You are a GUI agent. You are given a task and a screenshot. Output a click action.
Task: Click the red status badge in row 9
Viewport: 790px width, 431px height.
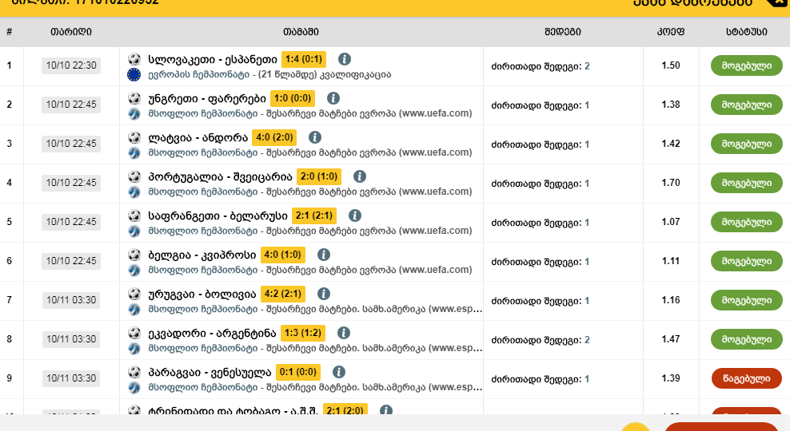point(746,378)
